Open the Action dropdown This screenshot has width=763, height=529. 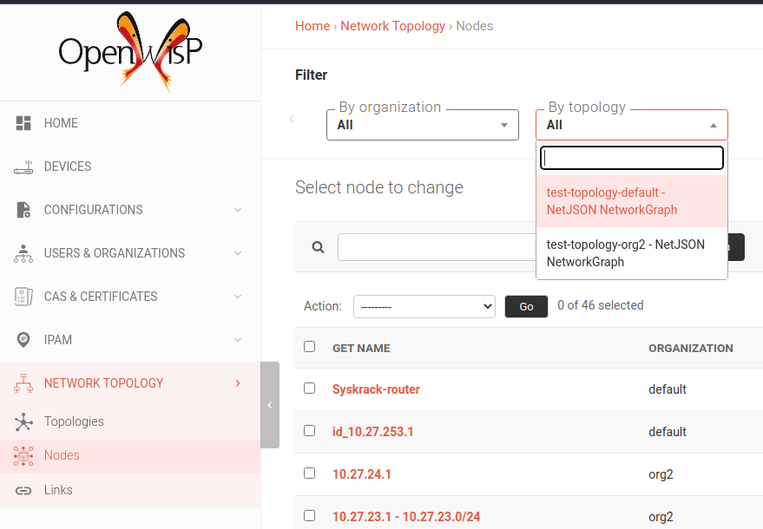point(424,305)
